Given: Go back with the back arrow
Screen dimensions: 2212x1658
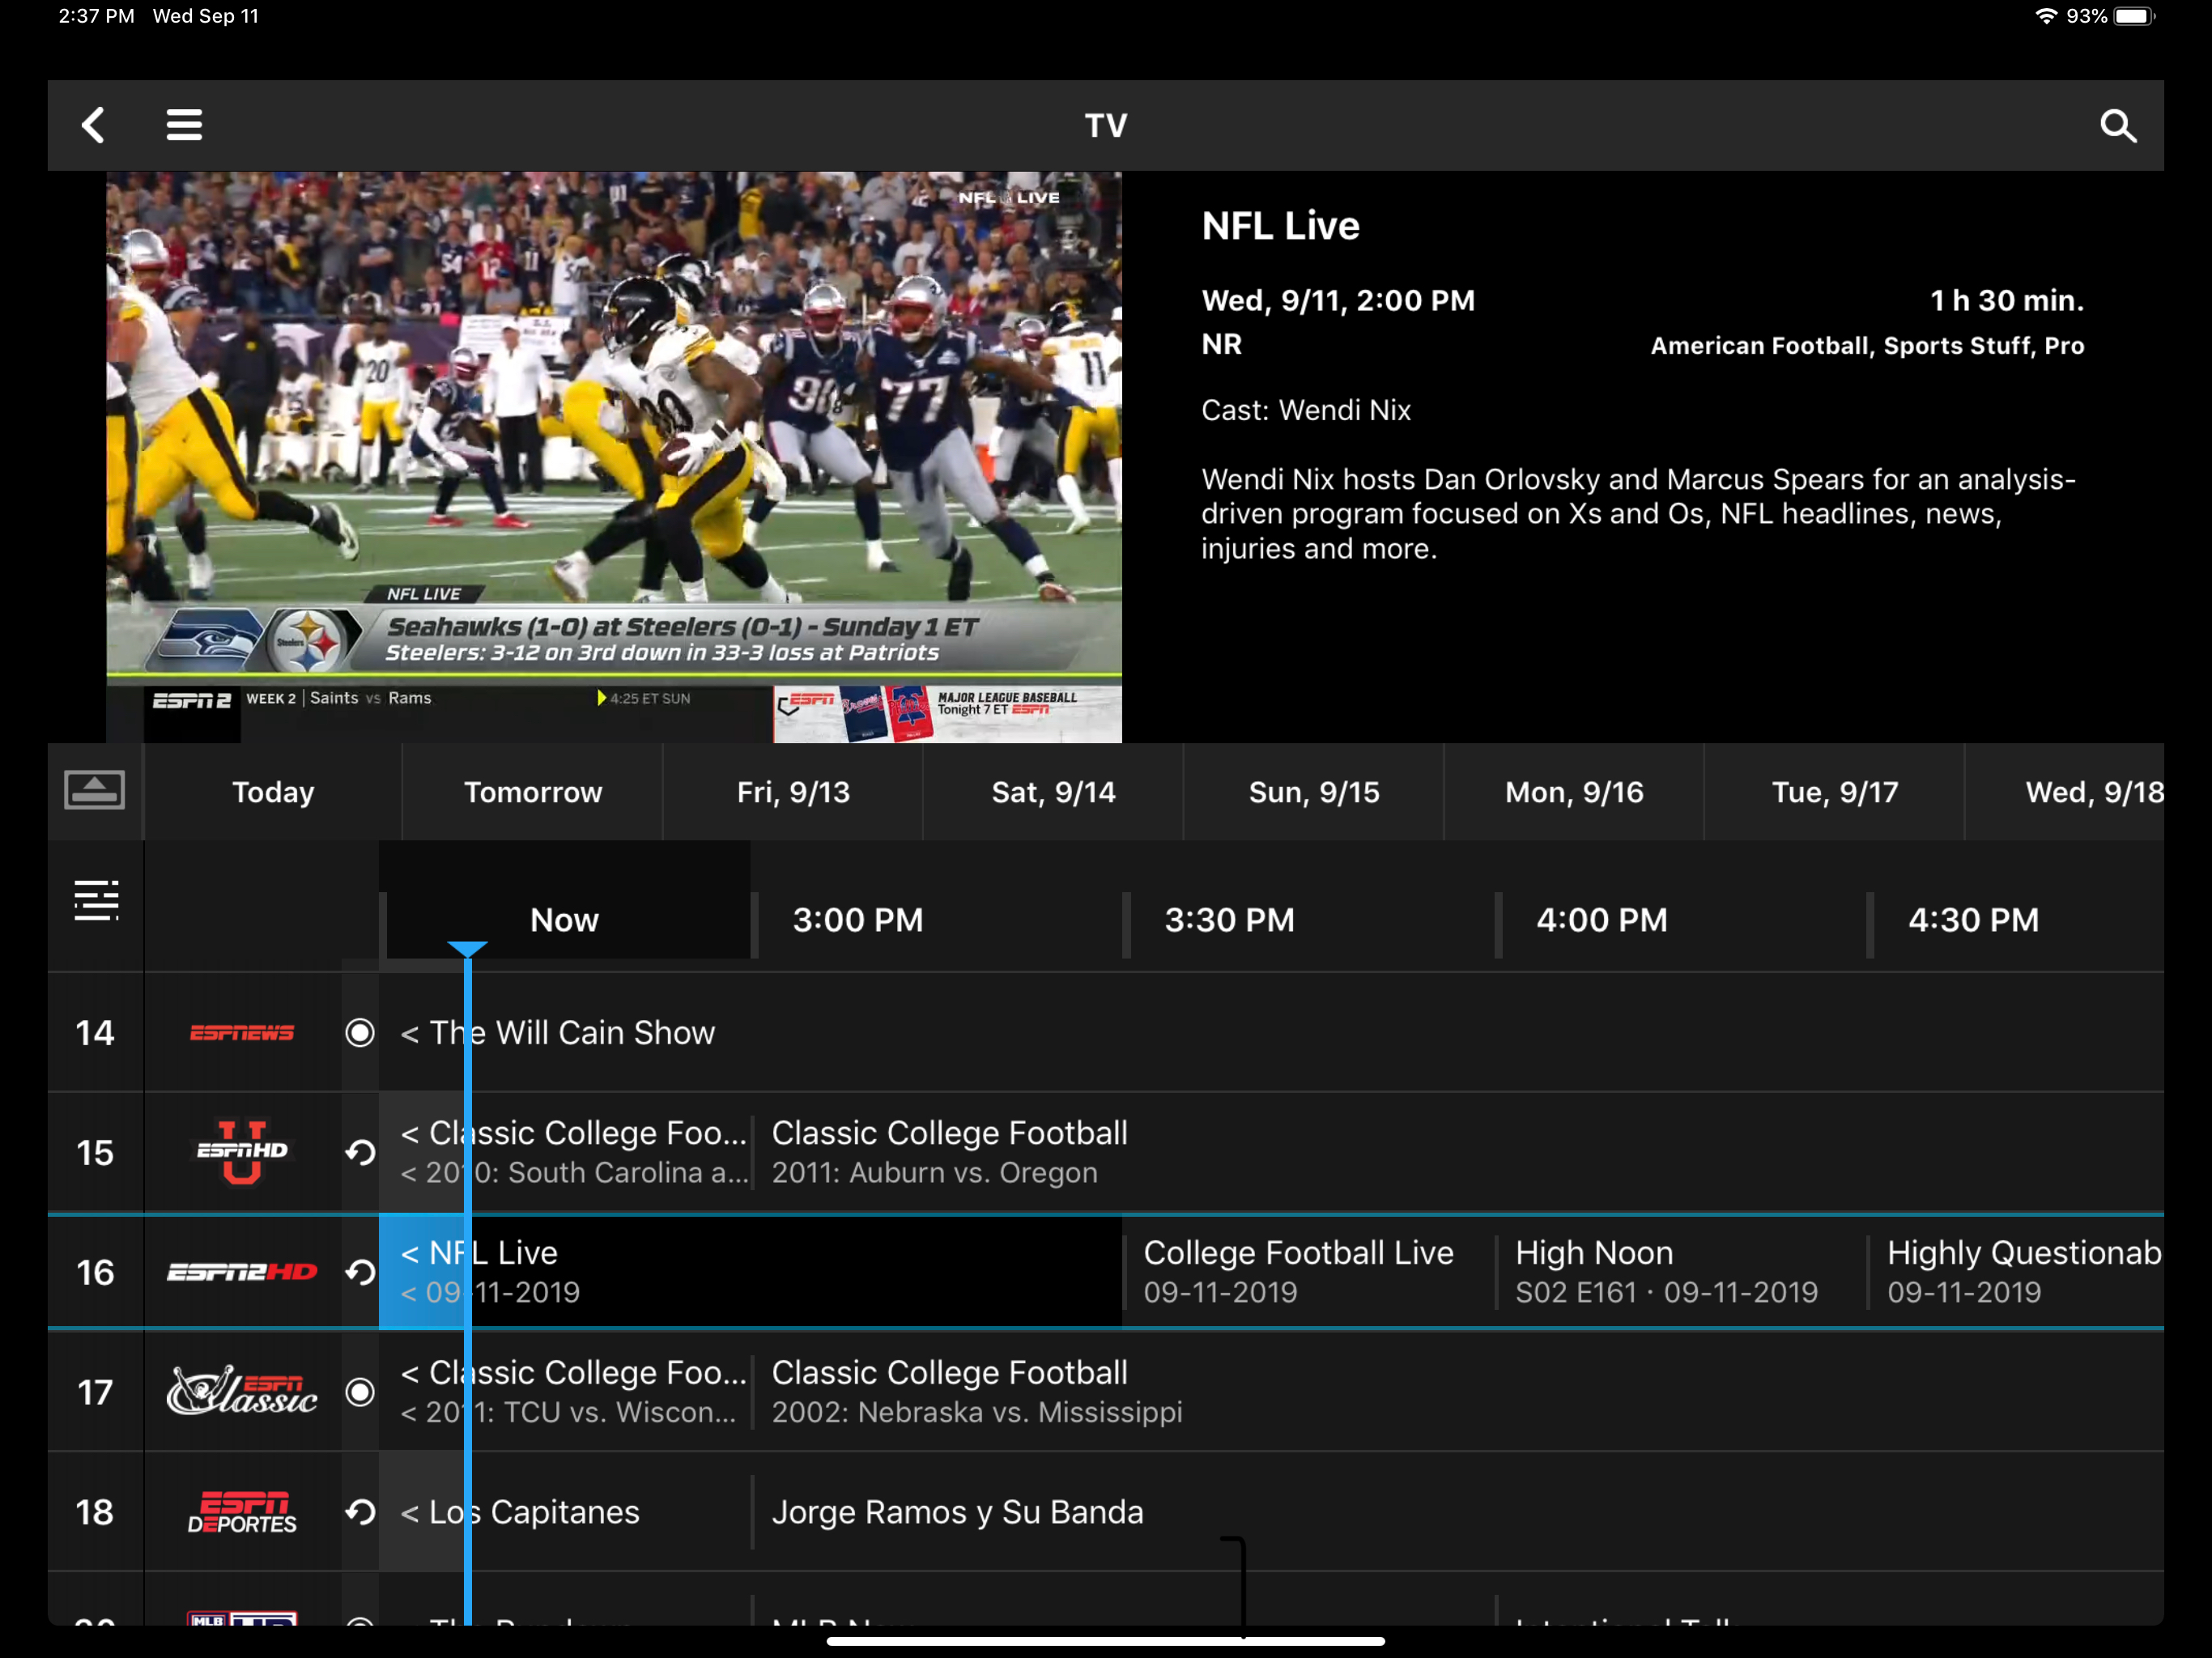Looking at the screenshot, I should 94,126.
